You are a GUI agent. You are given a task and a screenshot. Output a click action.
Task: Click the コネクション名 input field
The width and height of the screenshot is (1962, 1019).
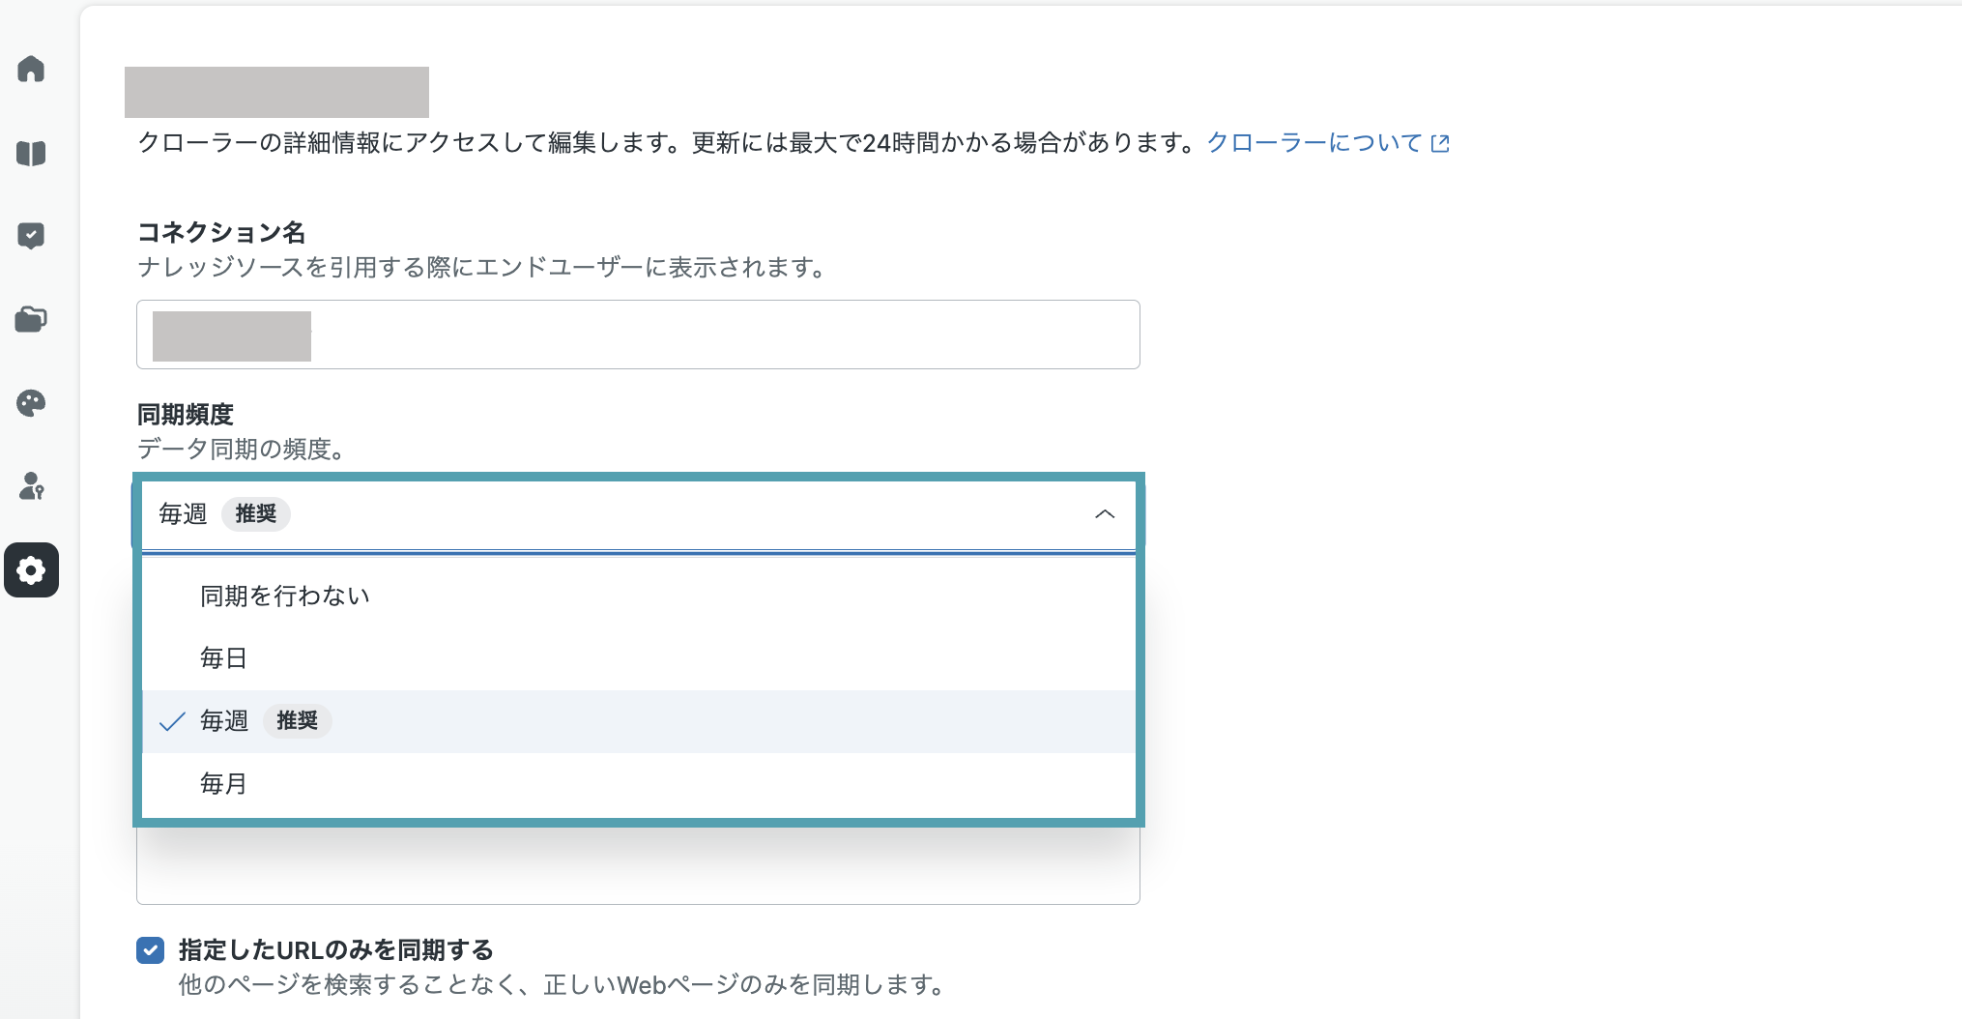tap(638, 335)
